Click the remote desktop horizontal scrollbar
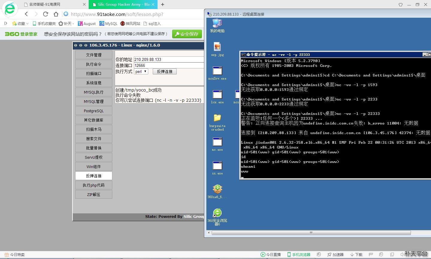The width and height of the screenshot is (431, 259). click(311, 233)
